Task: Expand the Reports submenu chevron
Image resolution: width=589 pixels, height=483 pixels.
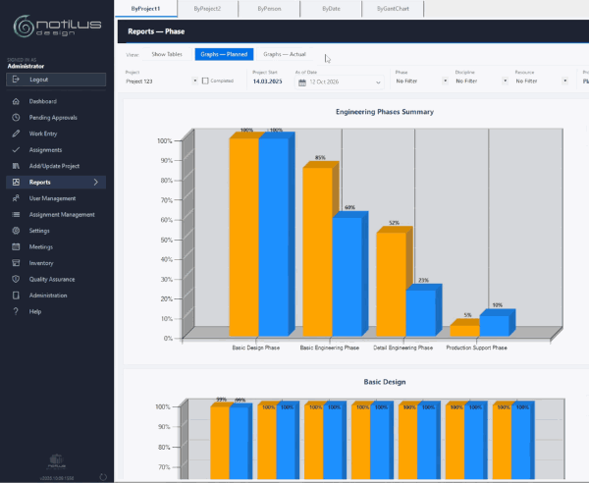Action: click(x=96, y=183)
